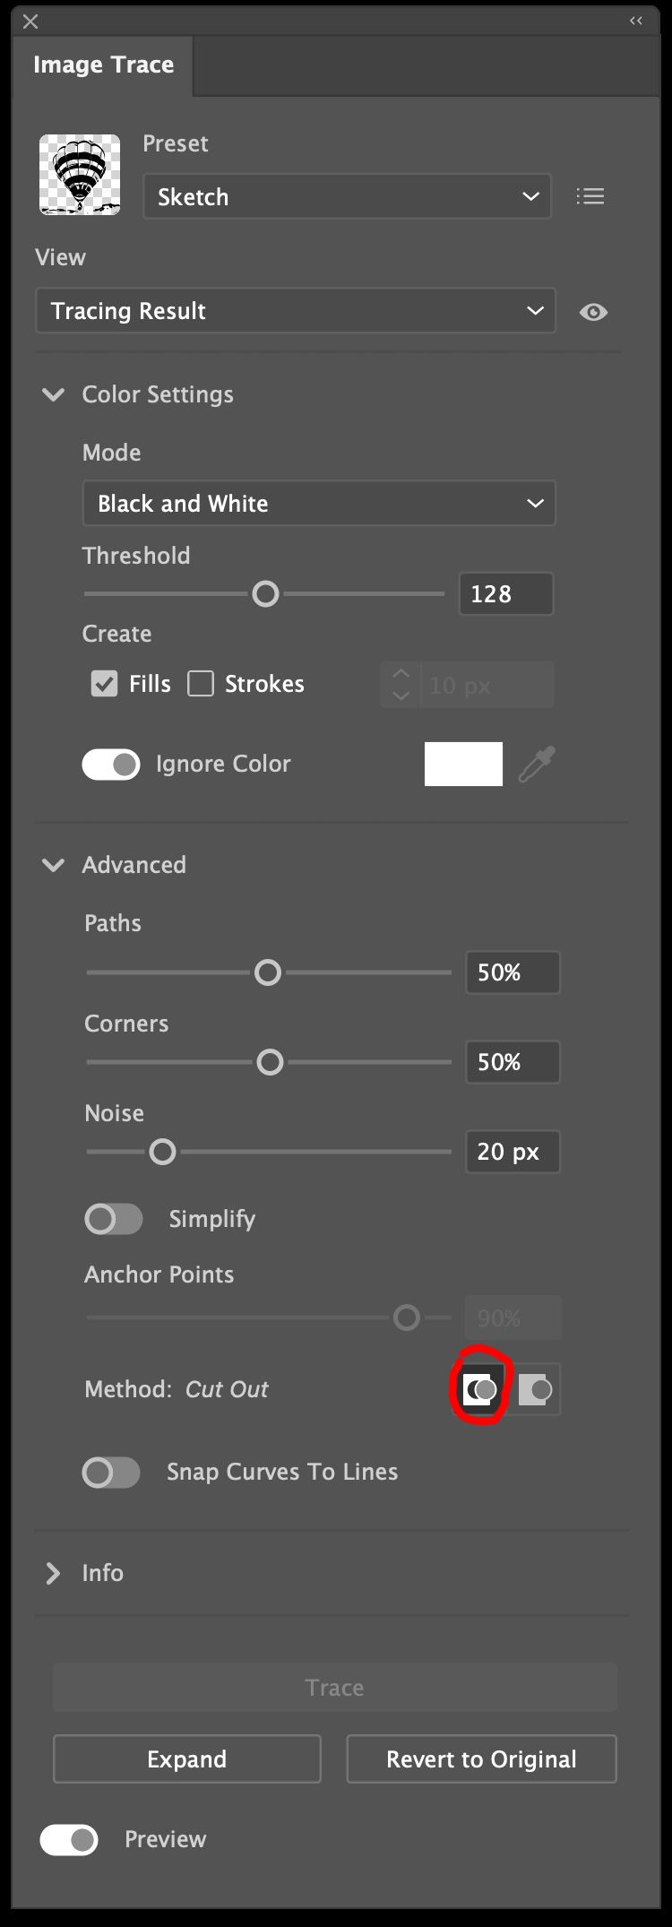Switch to the Image Trace tab

pos(103,65)
